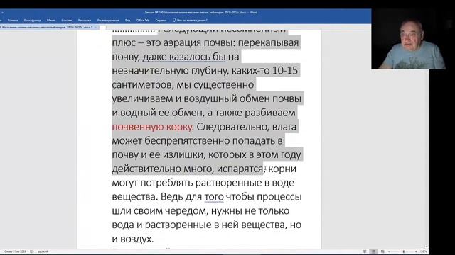
Task: Click the underlined word 'того'
Action: pos(214,197)
